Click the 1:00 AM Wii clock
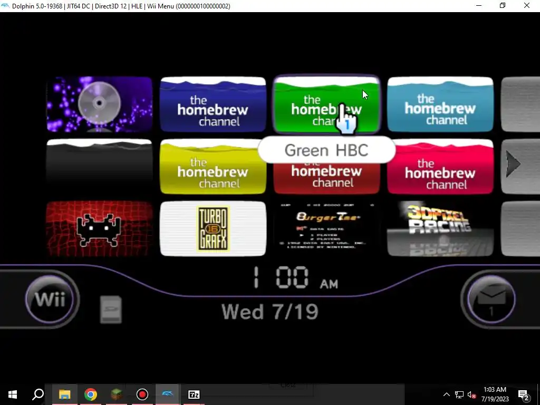The width and height of the screenshot is (540, 405). tap(295, 277)
